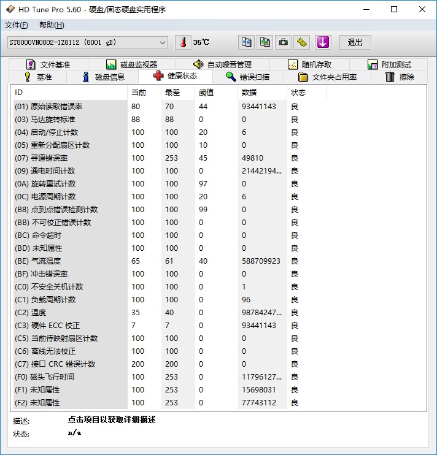The width and height of the screenshot is (437, 455).
Task: Open the 擦除 erase tab
Action: point(400,77)
